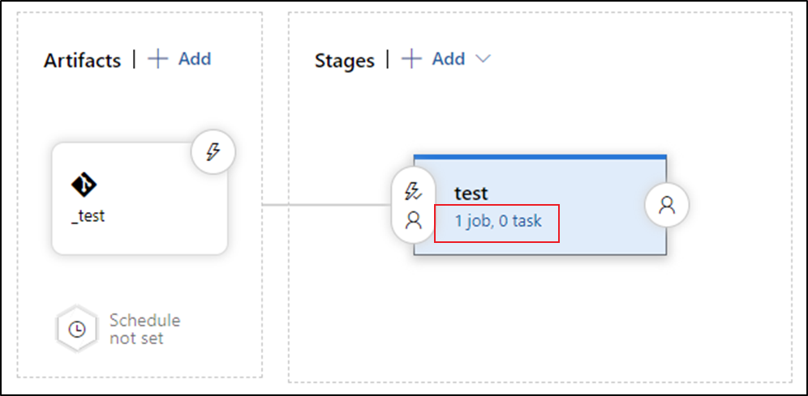The height and width of the screenshot is (396, 808).
Task: Open continuous deployment trigger on _test artifact
Action: [x=213, y=151]
